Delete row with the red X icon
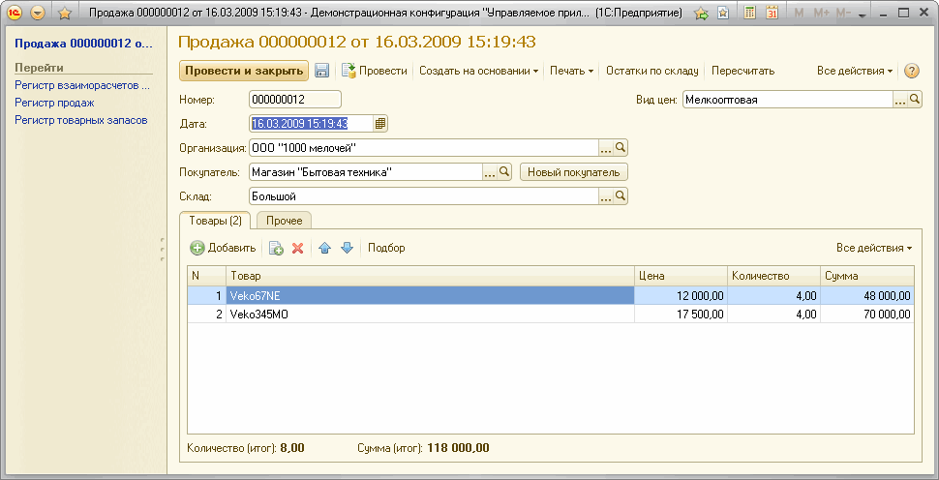The height and width of the screenshot is (480, 939). tap(297, 248)
